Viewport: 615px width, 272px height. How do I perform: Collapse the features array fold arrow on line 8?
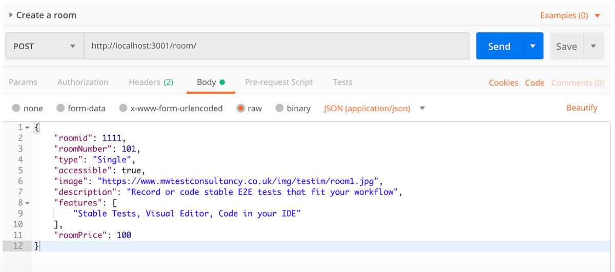tap(27, 203)
